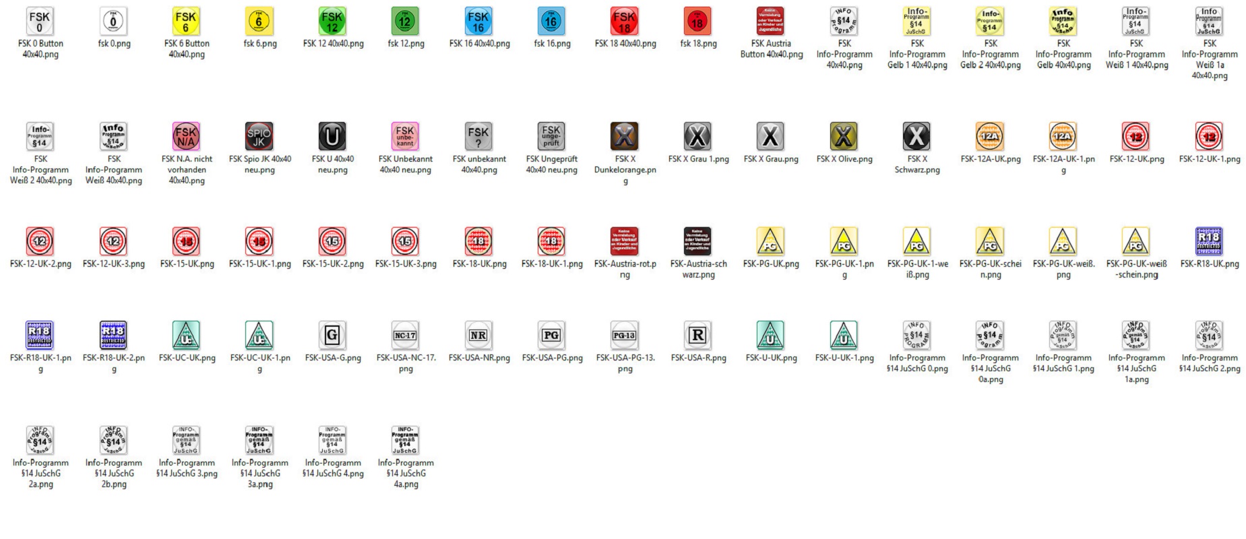Select the grey FSK unbekannt 40x40.png icon
The image size is (1246, 539).
479,136
